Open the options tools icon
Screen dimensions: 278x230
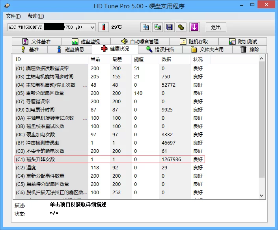coord(181,27)
